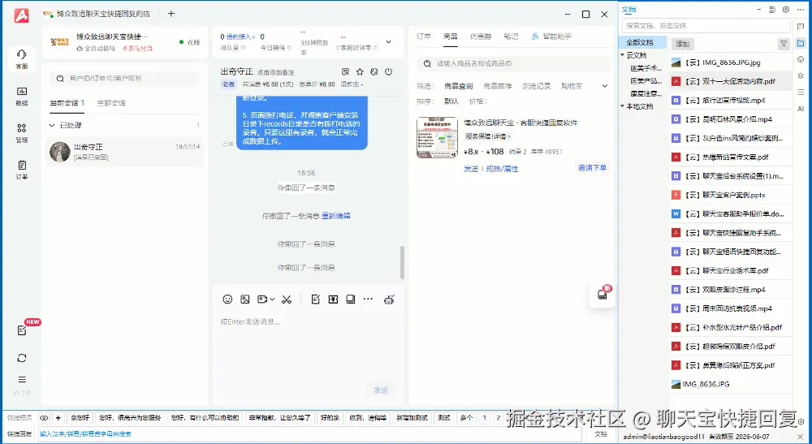
Task: Toggle quick phrases eye visibility icon
Action: click(x=44, y=418)
